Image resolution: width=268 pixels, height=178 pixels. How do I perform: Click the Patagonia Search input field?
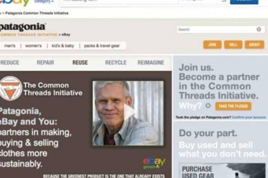[221, 29]
